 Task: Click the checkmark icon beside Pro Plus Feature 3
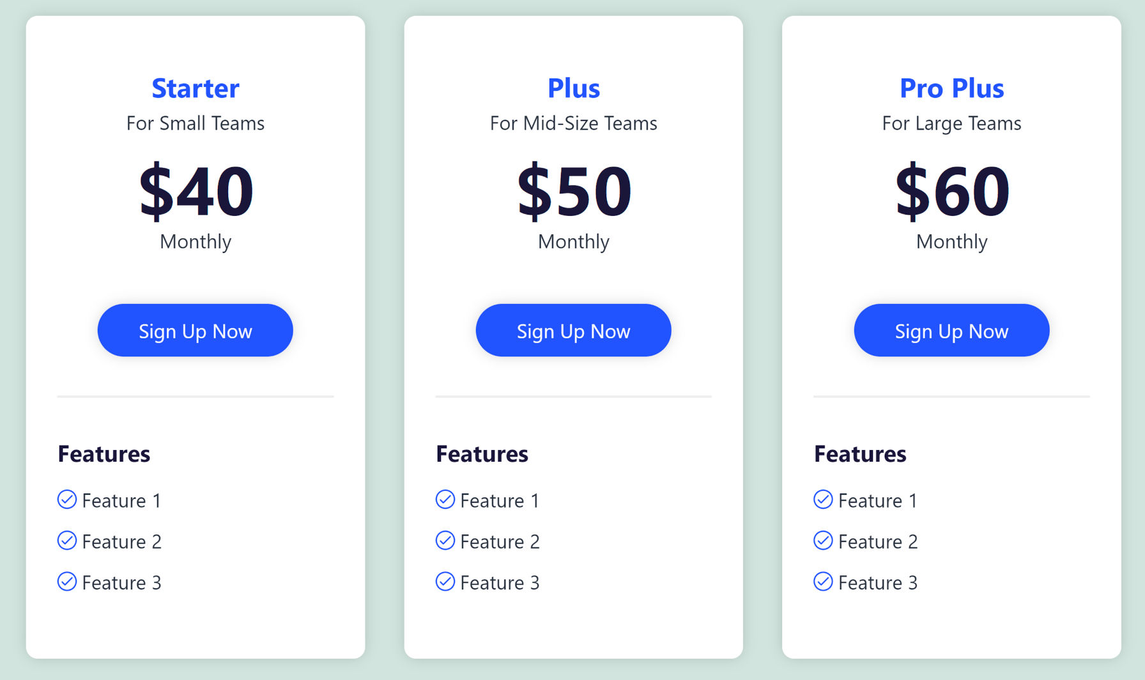(x=824, y=582)
